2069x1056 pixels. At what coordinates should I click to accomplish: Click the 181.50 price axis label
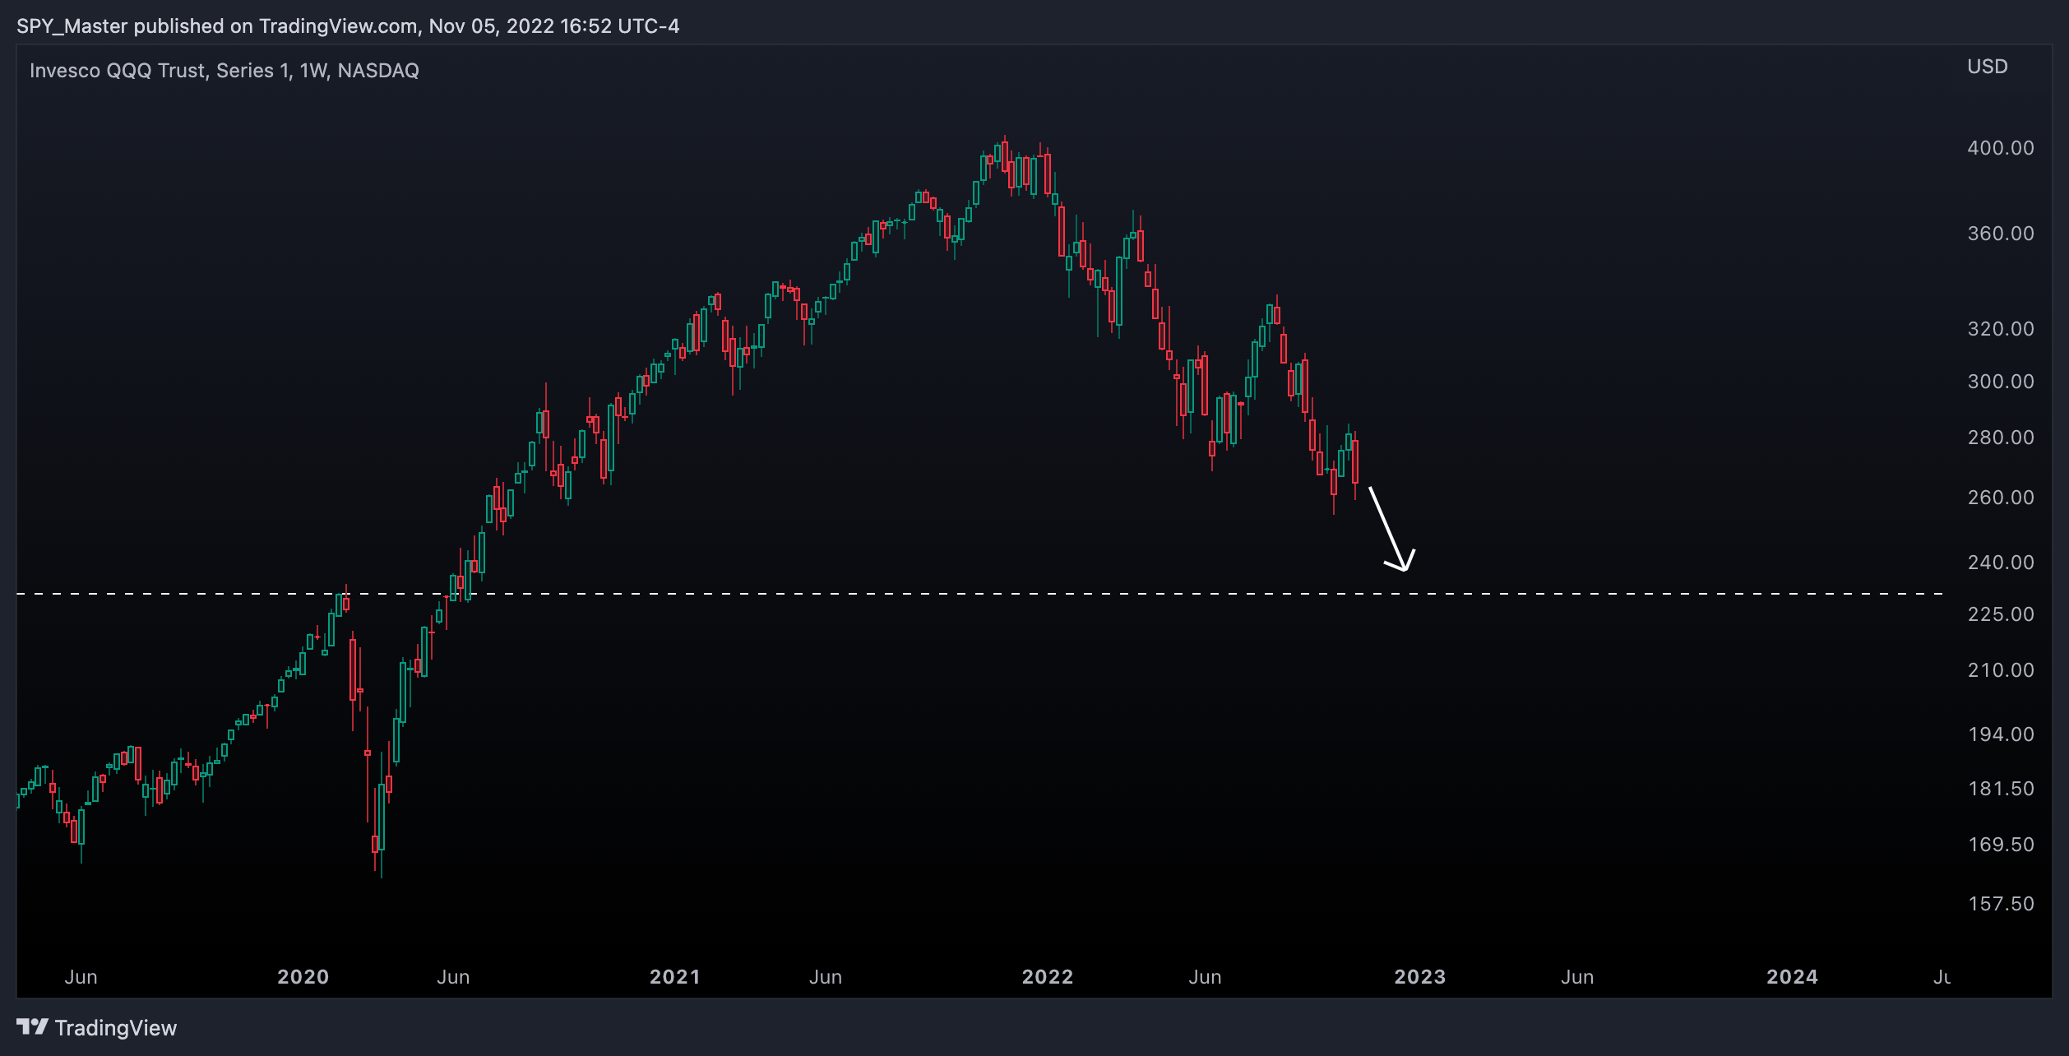[x=2001, y=789]
